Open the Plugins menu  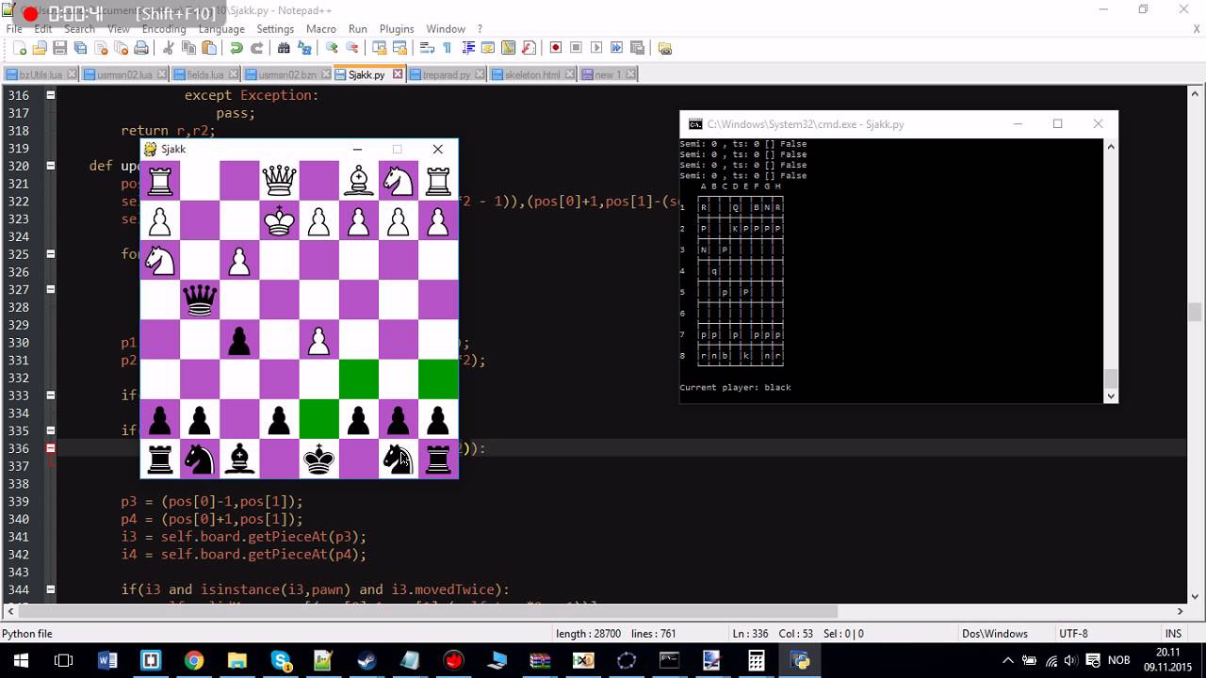(x=397, y=29)
